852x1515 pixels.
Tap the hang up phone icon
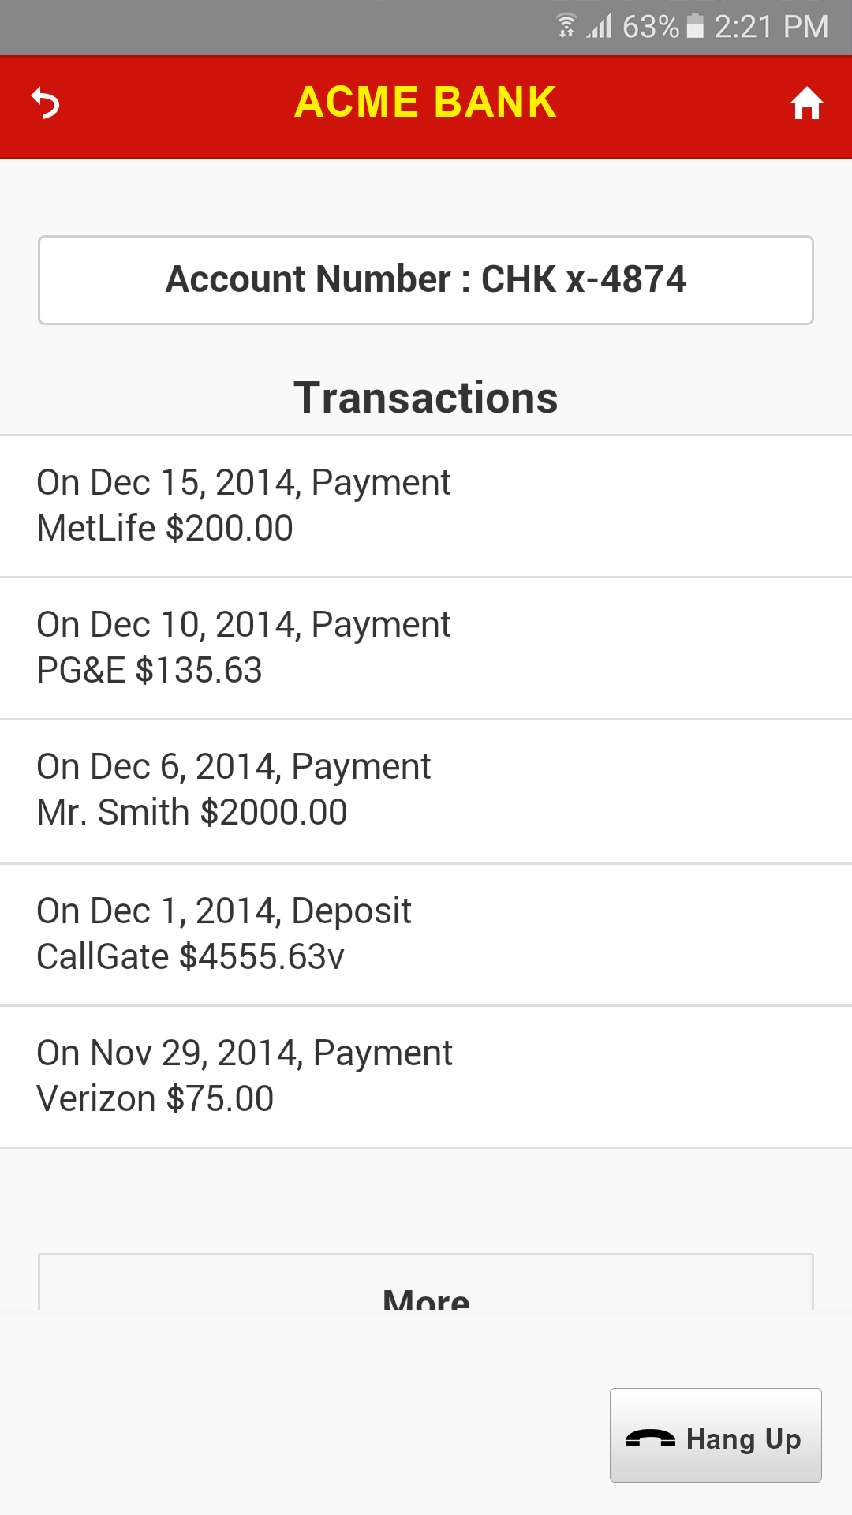tap(650, 1438)
